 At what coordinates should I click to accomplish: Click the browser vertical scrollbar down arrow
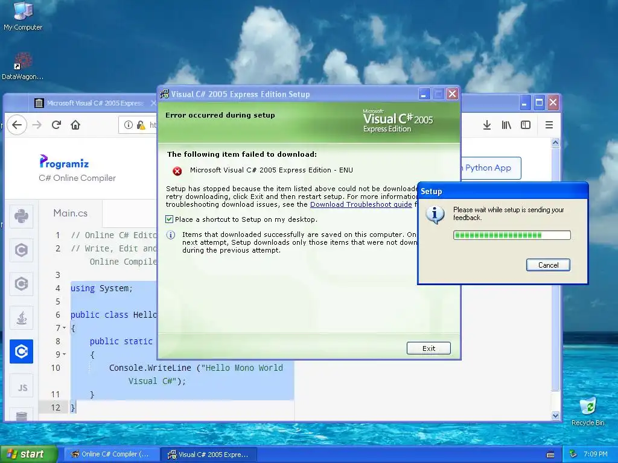point(555,415)
